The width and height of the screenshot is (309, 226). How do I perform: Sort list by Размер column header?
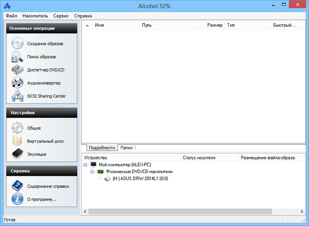pos(215,25)
